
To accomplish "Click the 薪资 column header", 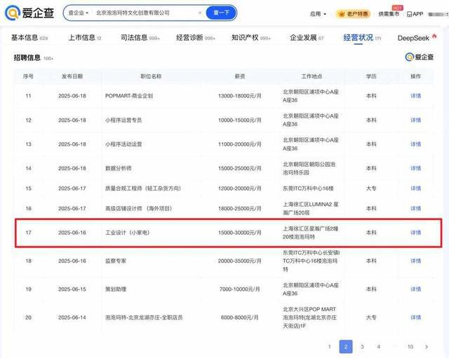I will coord(240,76).
